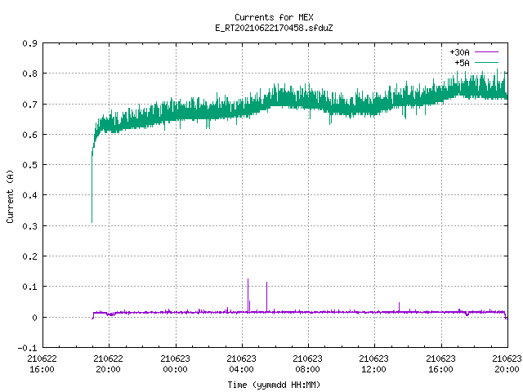Click the 0.8 y-axis tick label

pyautogui.click(x=29, y=73)
